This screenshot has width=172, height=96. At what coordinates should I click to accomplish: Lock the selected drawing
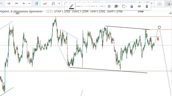(132, 6)
